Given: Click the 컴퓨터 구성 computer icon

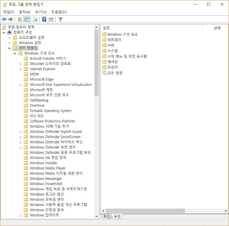Looking at the screenshot, I should [x=10, y=33].
